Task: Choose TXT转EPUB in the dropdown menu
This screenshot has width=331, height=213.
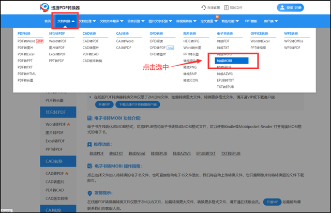Action: point(225,87)
